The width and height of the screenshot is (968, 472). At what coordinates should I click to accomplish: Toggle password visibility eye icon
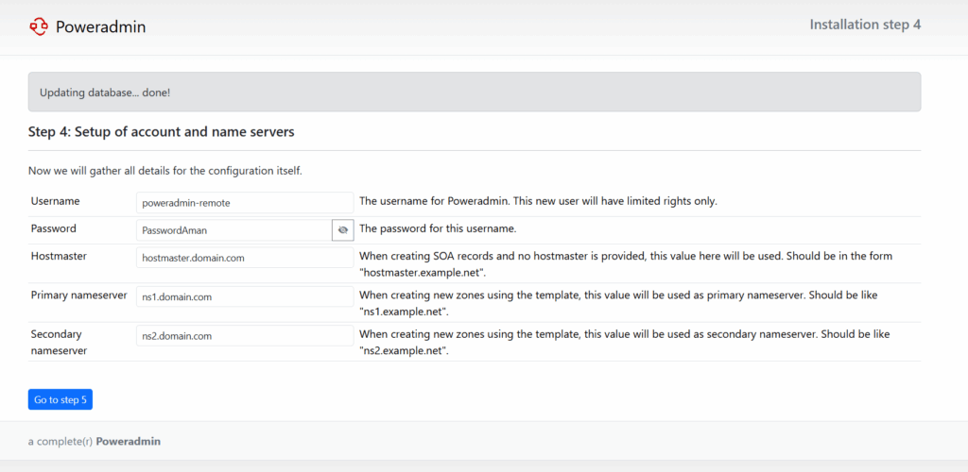[343, 229]
